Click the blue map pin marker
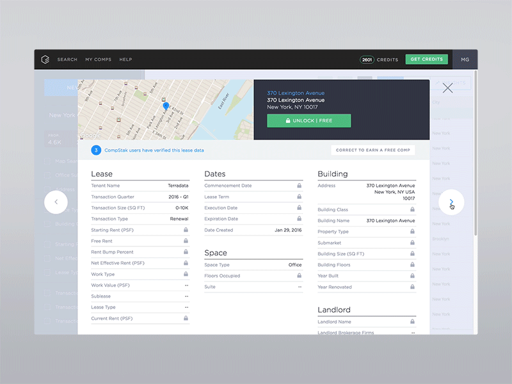The height and width of the screenshot is (384, 512). (165, 104)
